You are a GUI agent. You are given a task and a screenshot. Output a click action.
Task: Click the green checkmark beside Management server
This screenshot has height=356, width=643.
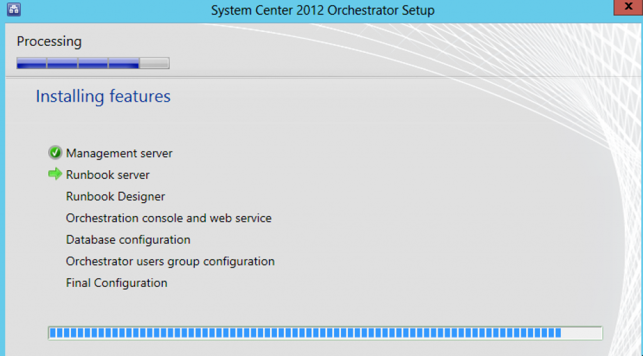(55, 153)
